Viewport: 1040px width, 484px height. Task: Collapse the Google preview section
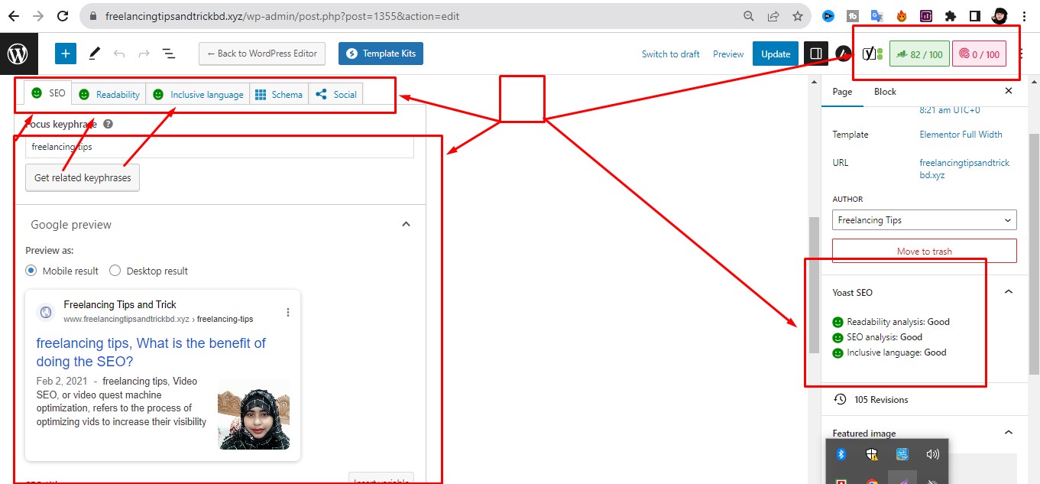[406, 224]
